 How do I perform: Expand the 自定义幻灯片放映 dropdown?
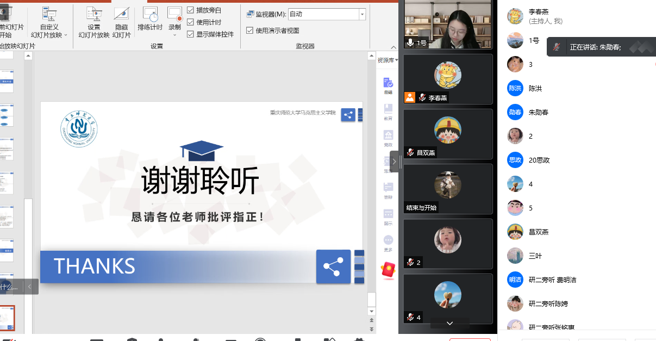pyautogui.click(x=66, y=35)
